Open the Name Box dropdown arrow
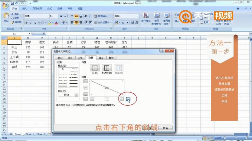The width and height of the screenshot is (252, 141). point(29,34)
